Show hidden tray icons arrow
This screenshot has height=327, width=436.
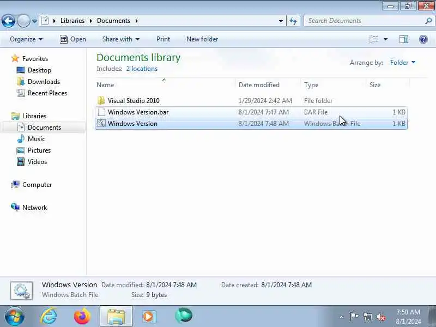342,317
